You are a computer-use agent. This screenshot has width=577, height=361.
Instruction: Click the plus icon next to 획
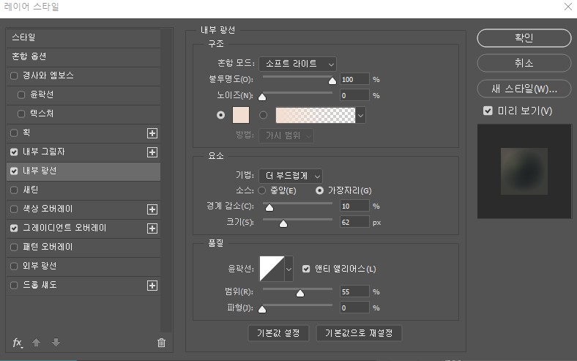[x=152, y=133]
